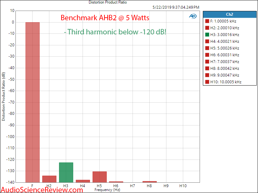Select legend entry text 'H8: 8.00042 kHz'

click(224, 68)
